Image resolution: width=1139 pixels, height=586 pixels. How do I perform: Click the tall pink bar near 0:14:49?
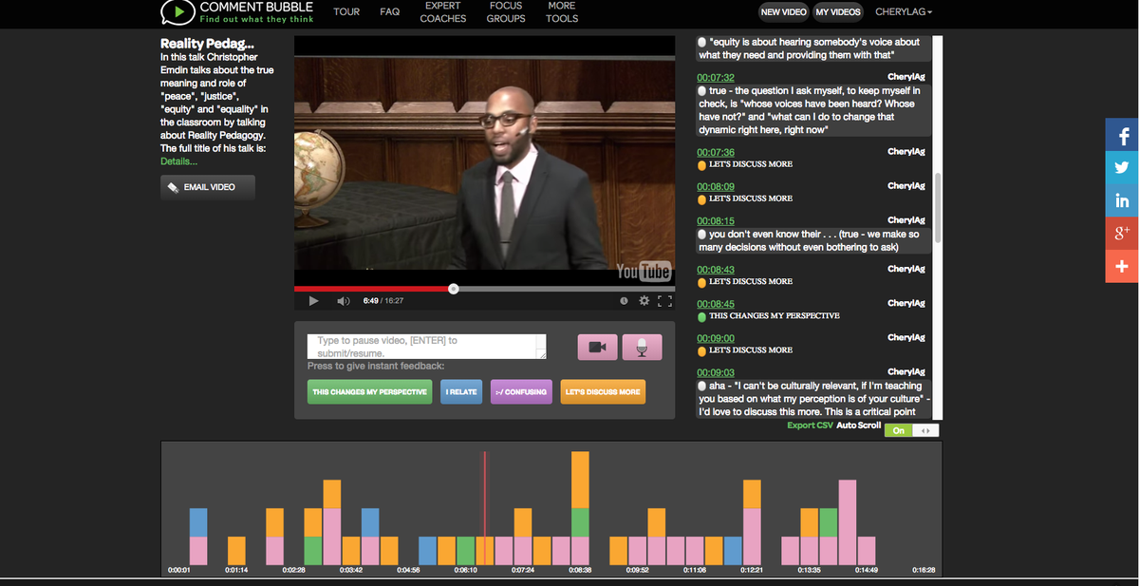(848, 522)
